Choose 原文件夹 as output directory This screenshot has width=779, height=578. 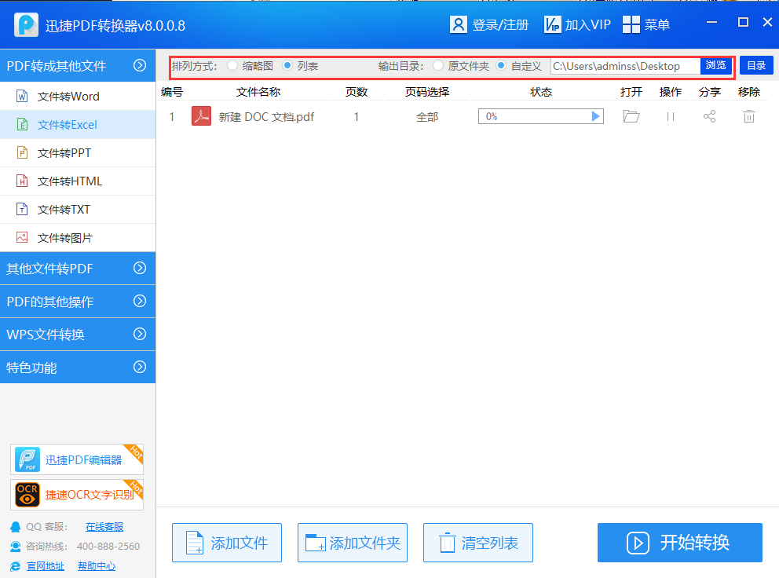coord(438,66)
